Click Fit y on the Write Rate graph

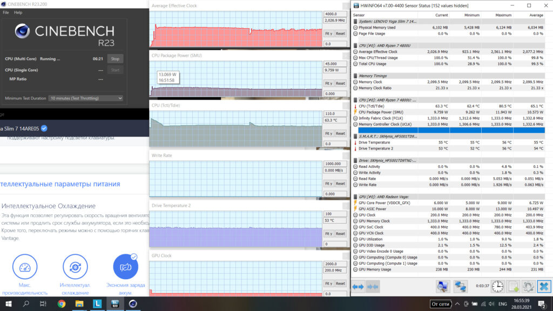[x=329, y=184]
